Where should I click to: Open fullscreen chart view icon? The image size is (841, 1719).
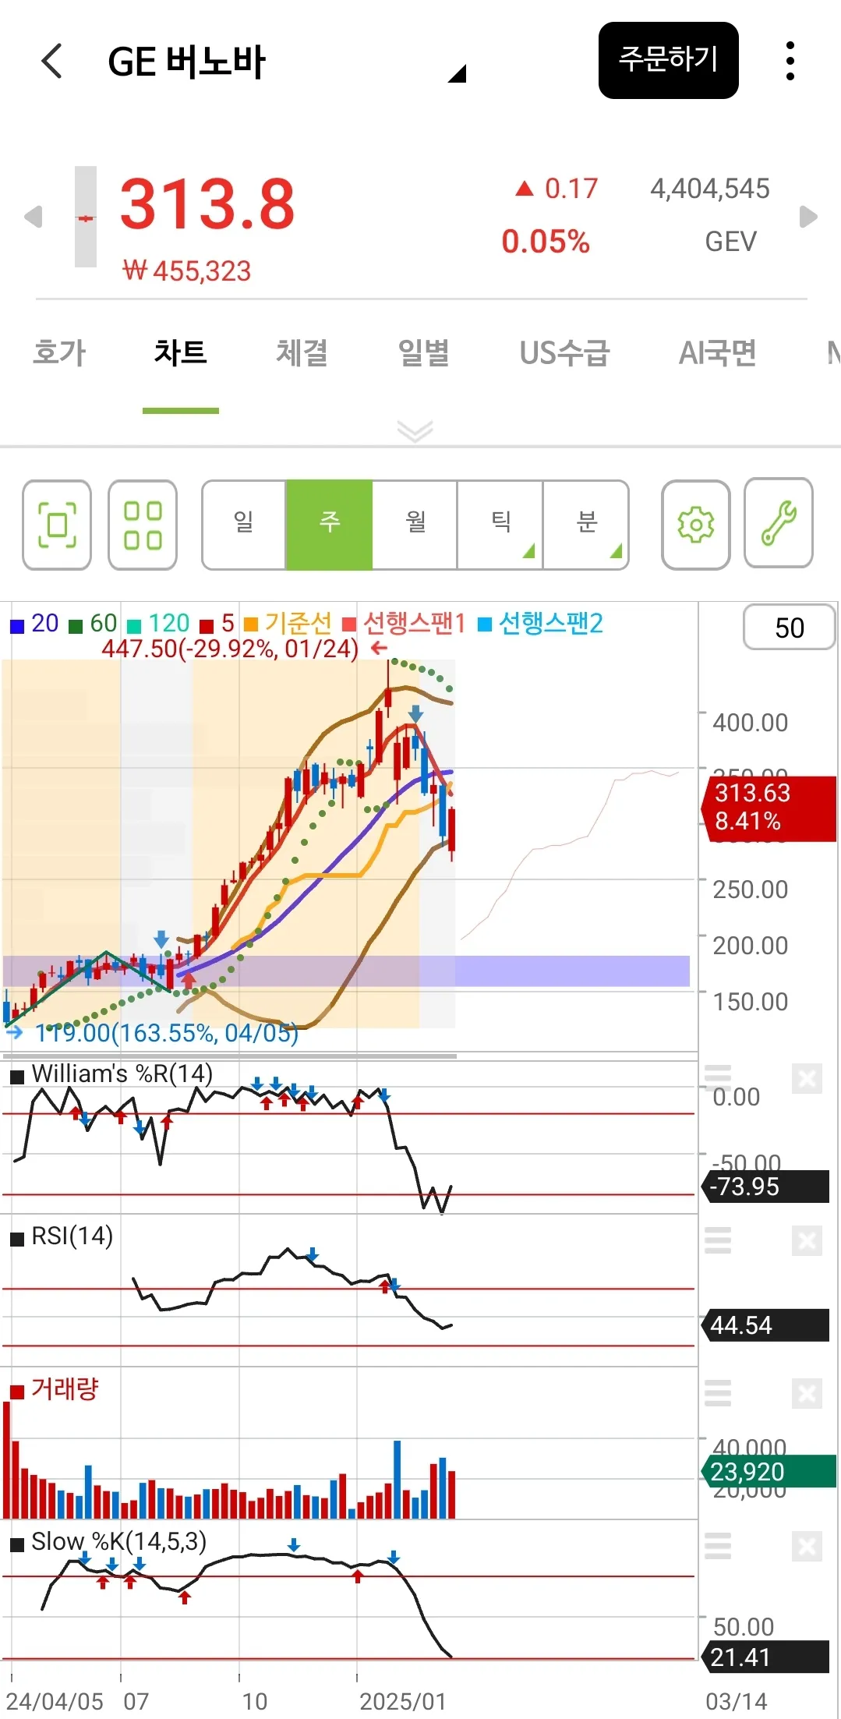[x=57, y=525]
